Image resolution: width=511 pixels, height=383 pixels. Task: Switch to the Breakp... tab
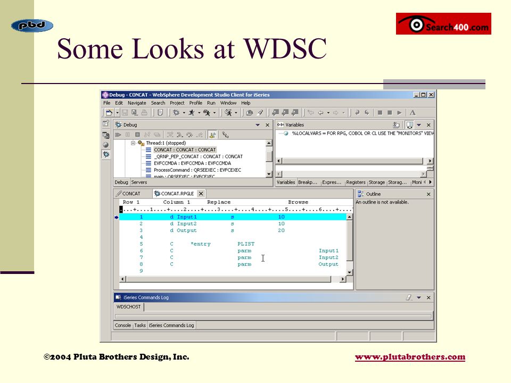pyautogui.click(x=307, y=182)
